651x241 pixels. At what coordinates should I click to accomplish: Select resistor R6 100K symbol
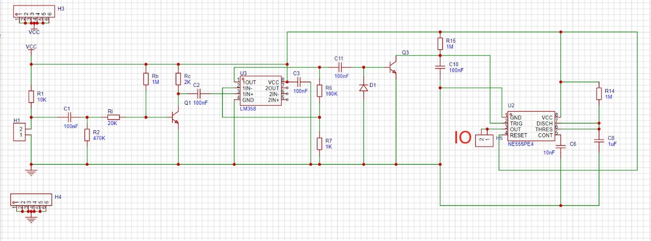tap(319, 91)
